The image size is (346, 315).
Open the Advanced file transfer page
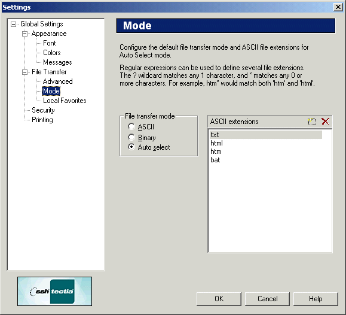coord(58,81)
